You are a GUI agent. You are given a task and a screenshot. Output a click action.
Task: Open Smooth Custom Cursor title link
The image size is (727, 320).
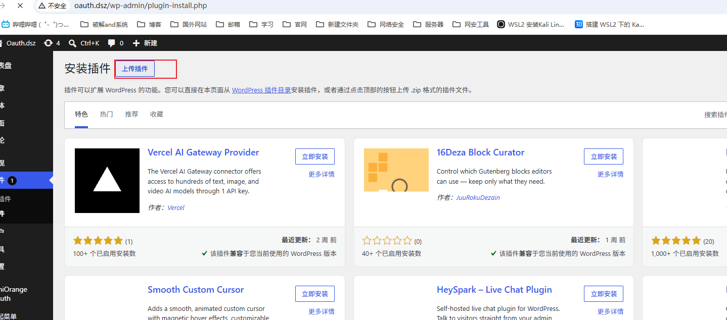(196, 290)
